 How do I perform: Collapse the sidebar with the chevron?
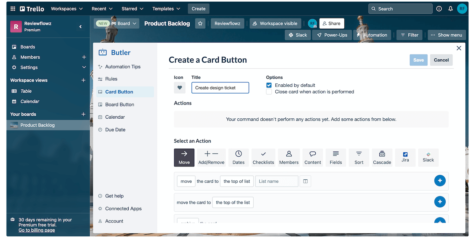coord(80,26)
